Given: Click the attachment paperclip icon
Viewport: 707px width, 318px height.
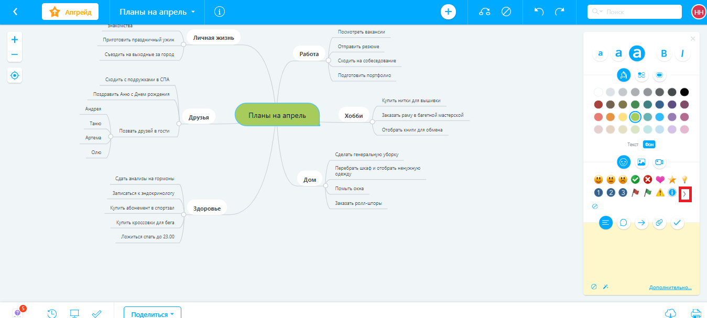Looking at the screenshot, I should [659, 223].
